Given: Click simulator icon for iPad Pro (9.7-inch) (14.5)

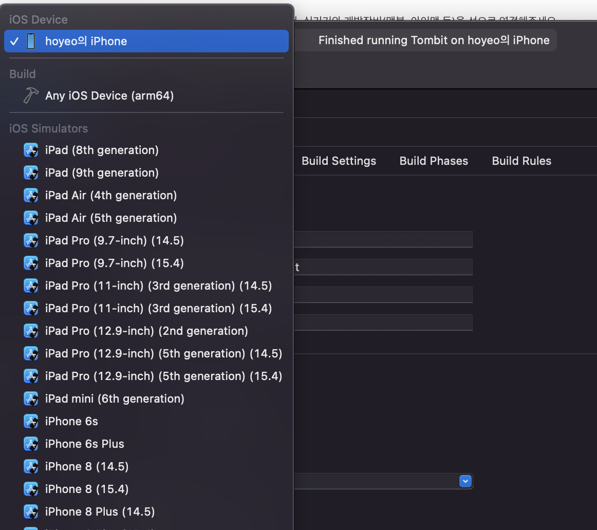Looking at the screenshot, I should [x=31, y=240].
